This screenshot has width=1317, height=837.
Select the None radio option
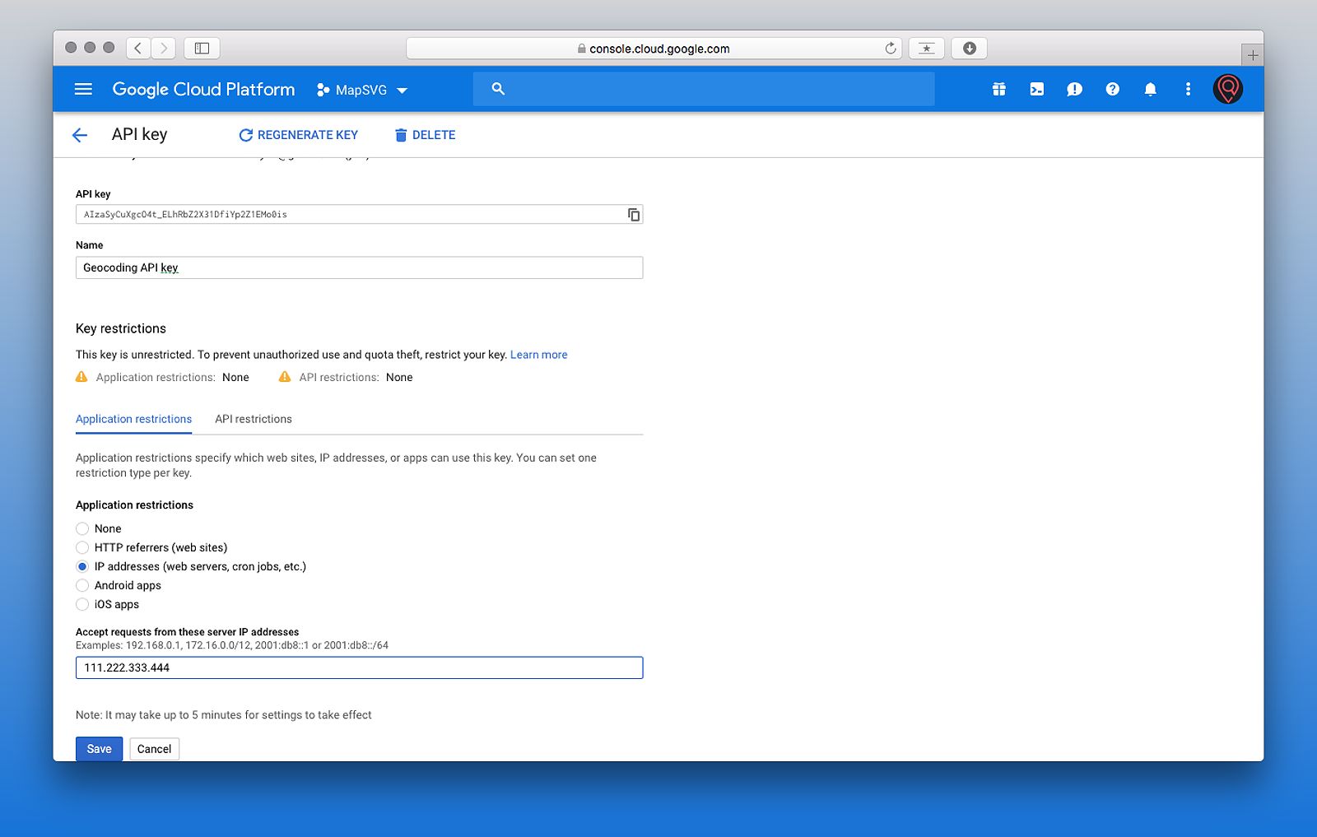tap(82, 528)
